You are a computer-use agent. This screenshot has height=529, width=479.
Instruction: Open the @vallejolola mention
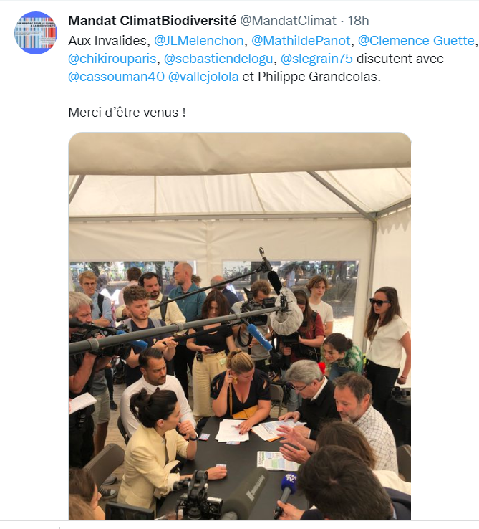[x=203, y=77]
